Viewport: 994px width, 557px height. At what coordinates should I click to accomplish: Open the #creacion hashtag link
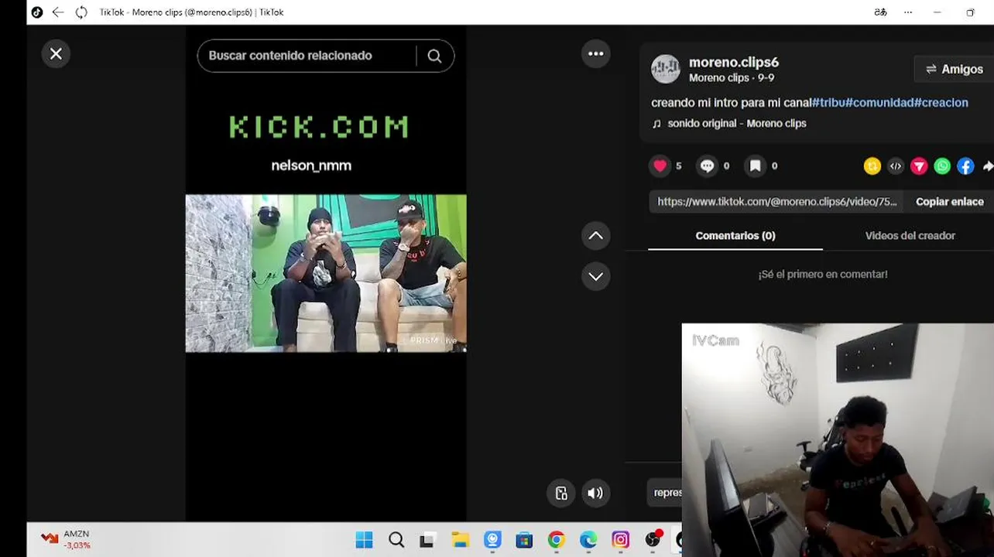click(941, 102)
